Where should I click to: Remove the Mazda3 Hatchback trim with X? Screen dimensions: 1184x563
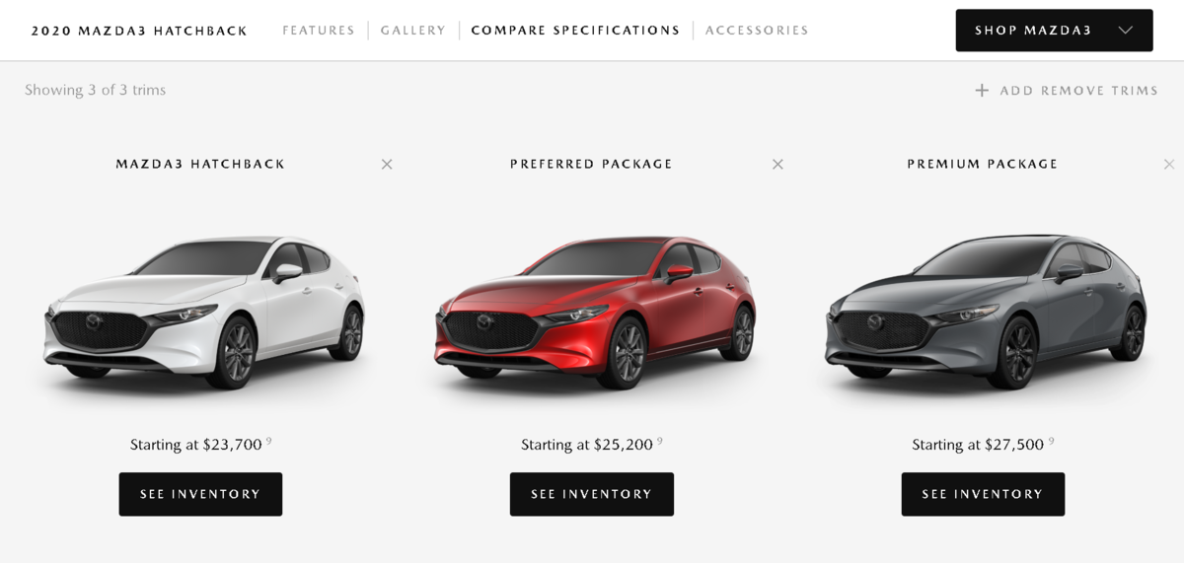387,165
